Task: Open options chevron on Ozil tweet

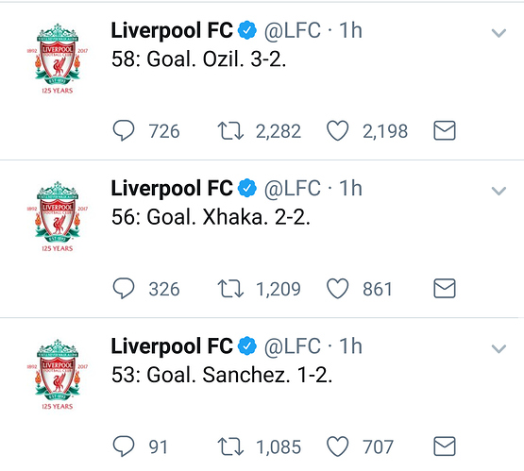Action: click(499, 33)
